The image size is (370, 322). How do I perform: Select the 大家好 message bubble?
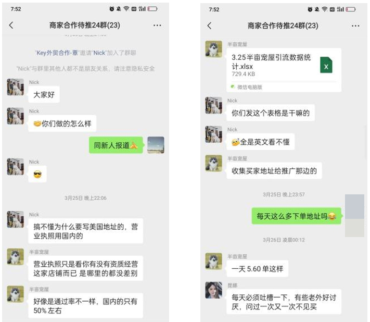(44, 94)
